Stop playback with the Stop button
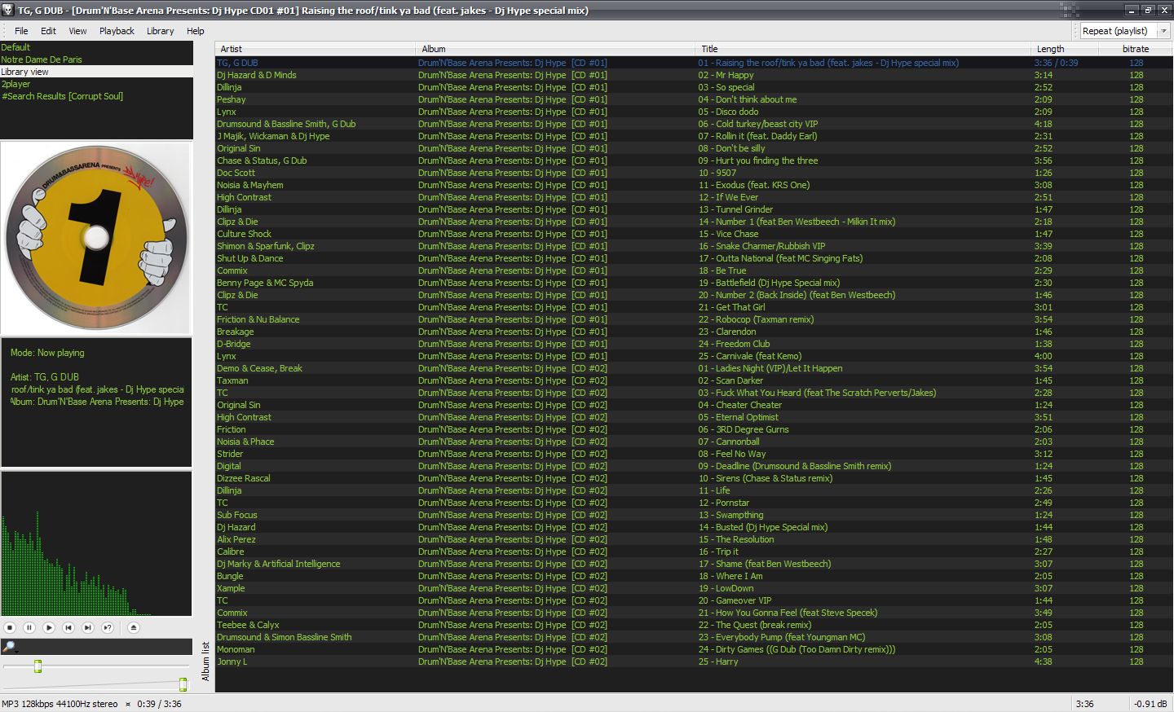The image size is (1174, 712). pyautogui.click(x=10, y=627)
